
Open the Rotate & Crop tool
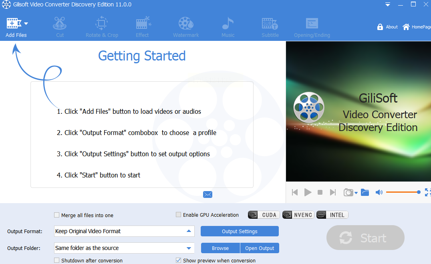coord(102,27)
